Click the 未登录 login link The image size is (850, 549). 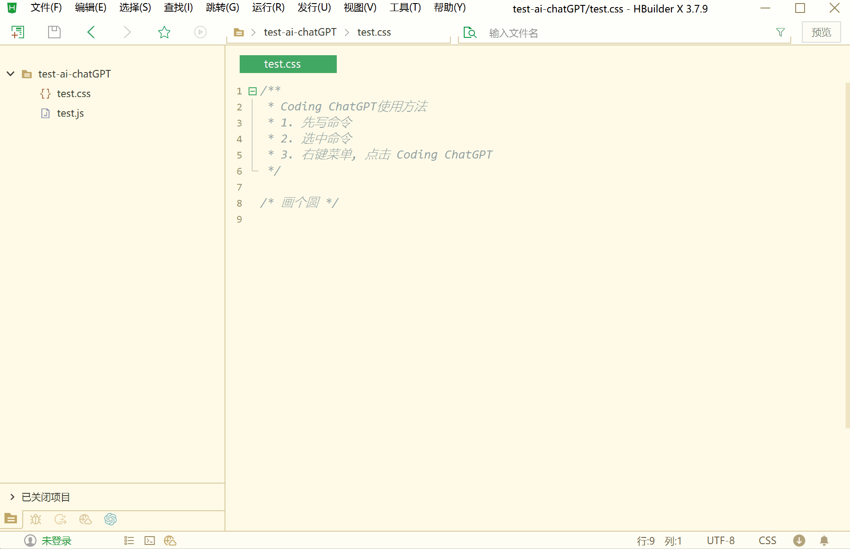[x=57, y=541]
